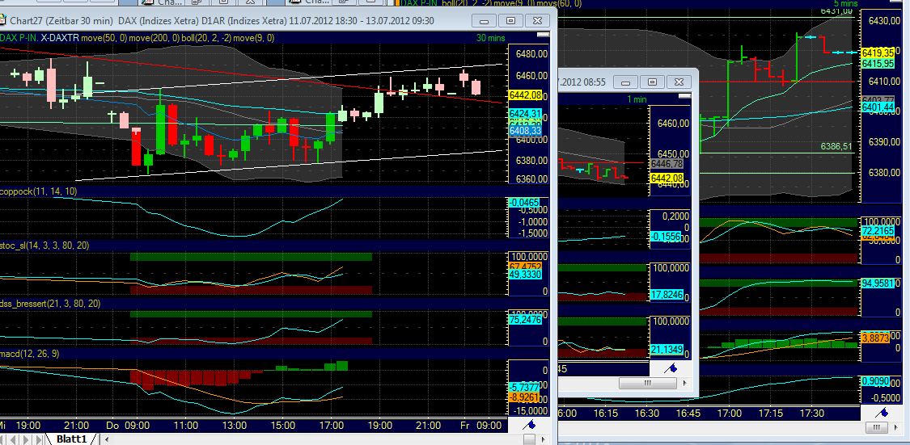This screenshot has height=445, width=910.
Task: Click the pin icon in the 5 mins chart
Action: pyautogui.click(x=882, y=412)
